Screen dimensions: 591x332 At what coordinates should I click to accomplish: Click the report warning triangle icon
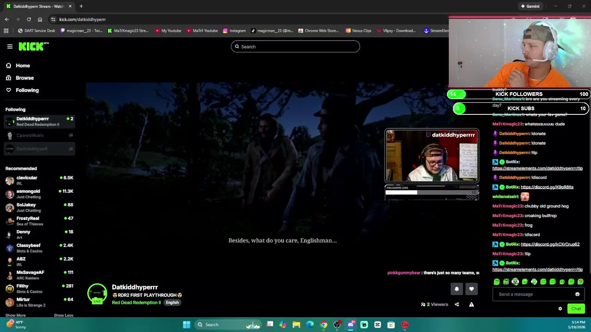click(471, 304)
